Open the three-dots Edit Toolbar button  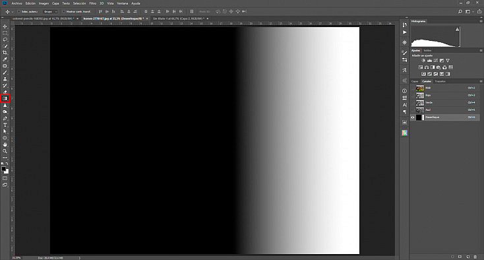pos(5,158)
